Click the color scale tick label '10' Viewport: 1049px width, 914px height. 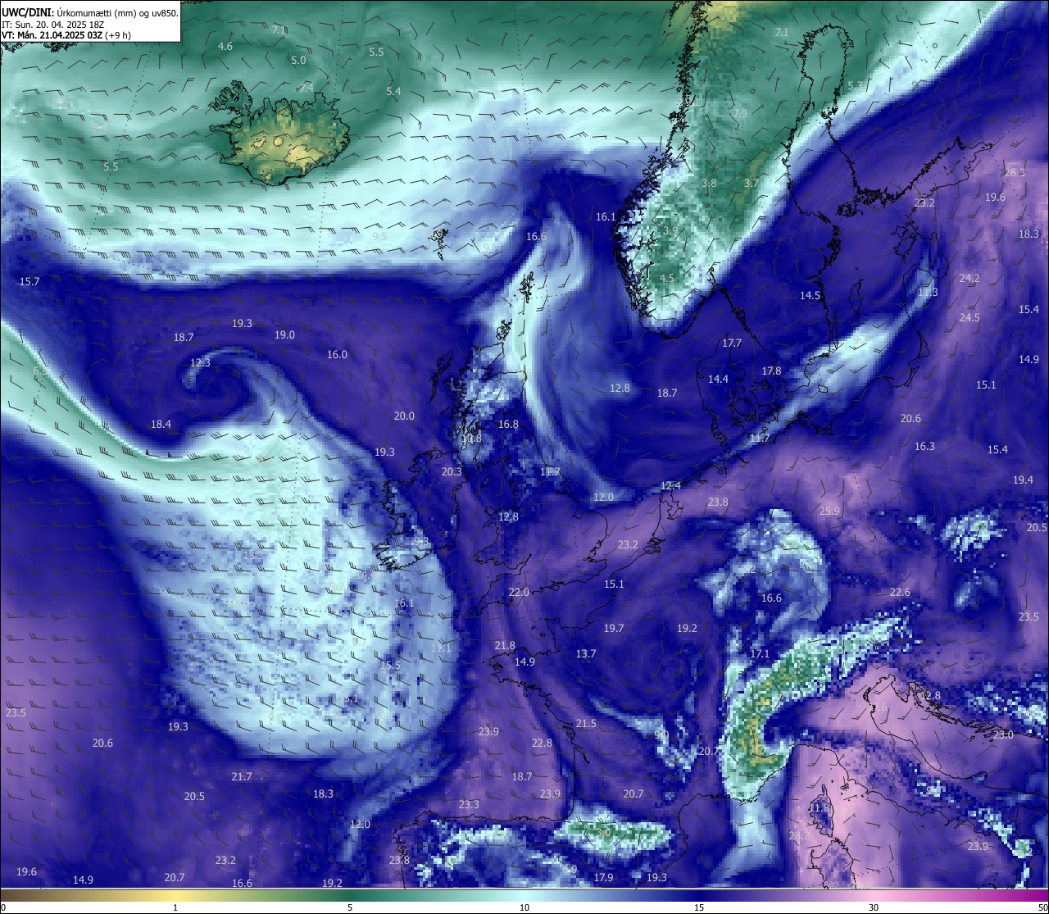pyautogui.click(x=524, y=907)
